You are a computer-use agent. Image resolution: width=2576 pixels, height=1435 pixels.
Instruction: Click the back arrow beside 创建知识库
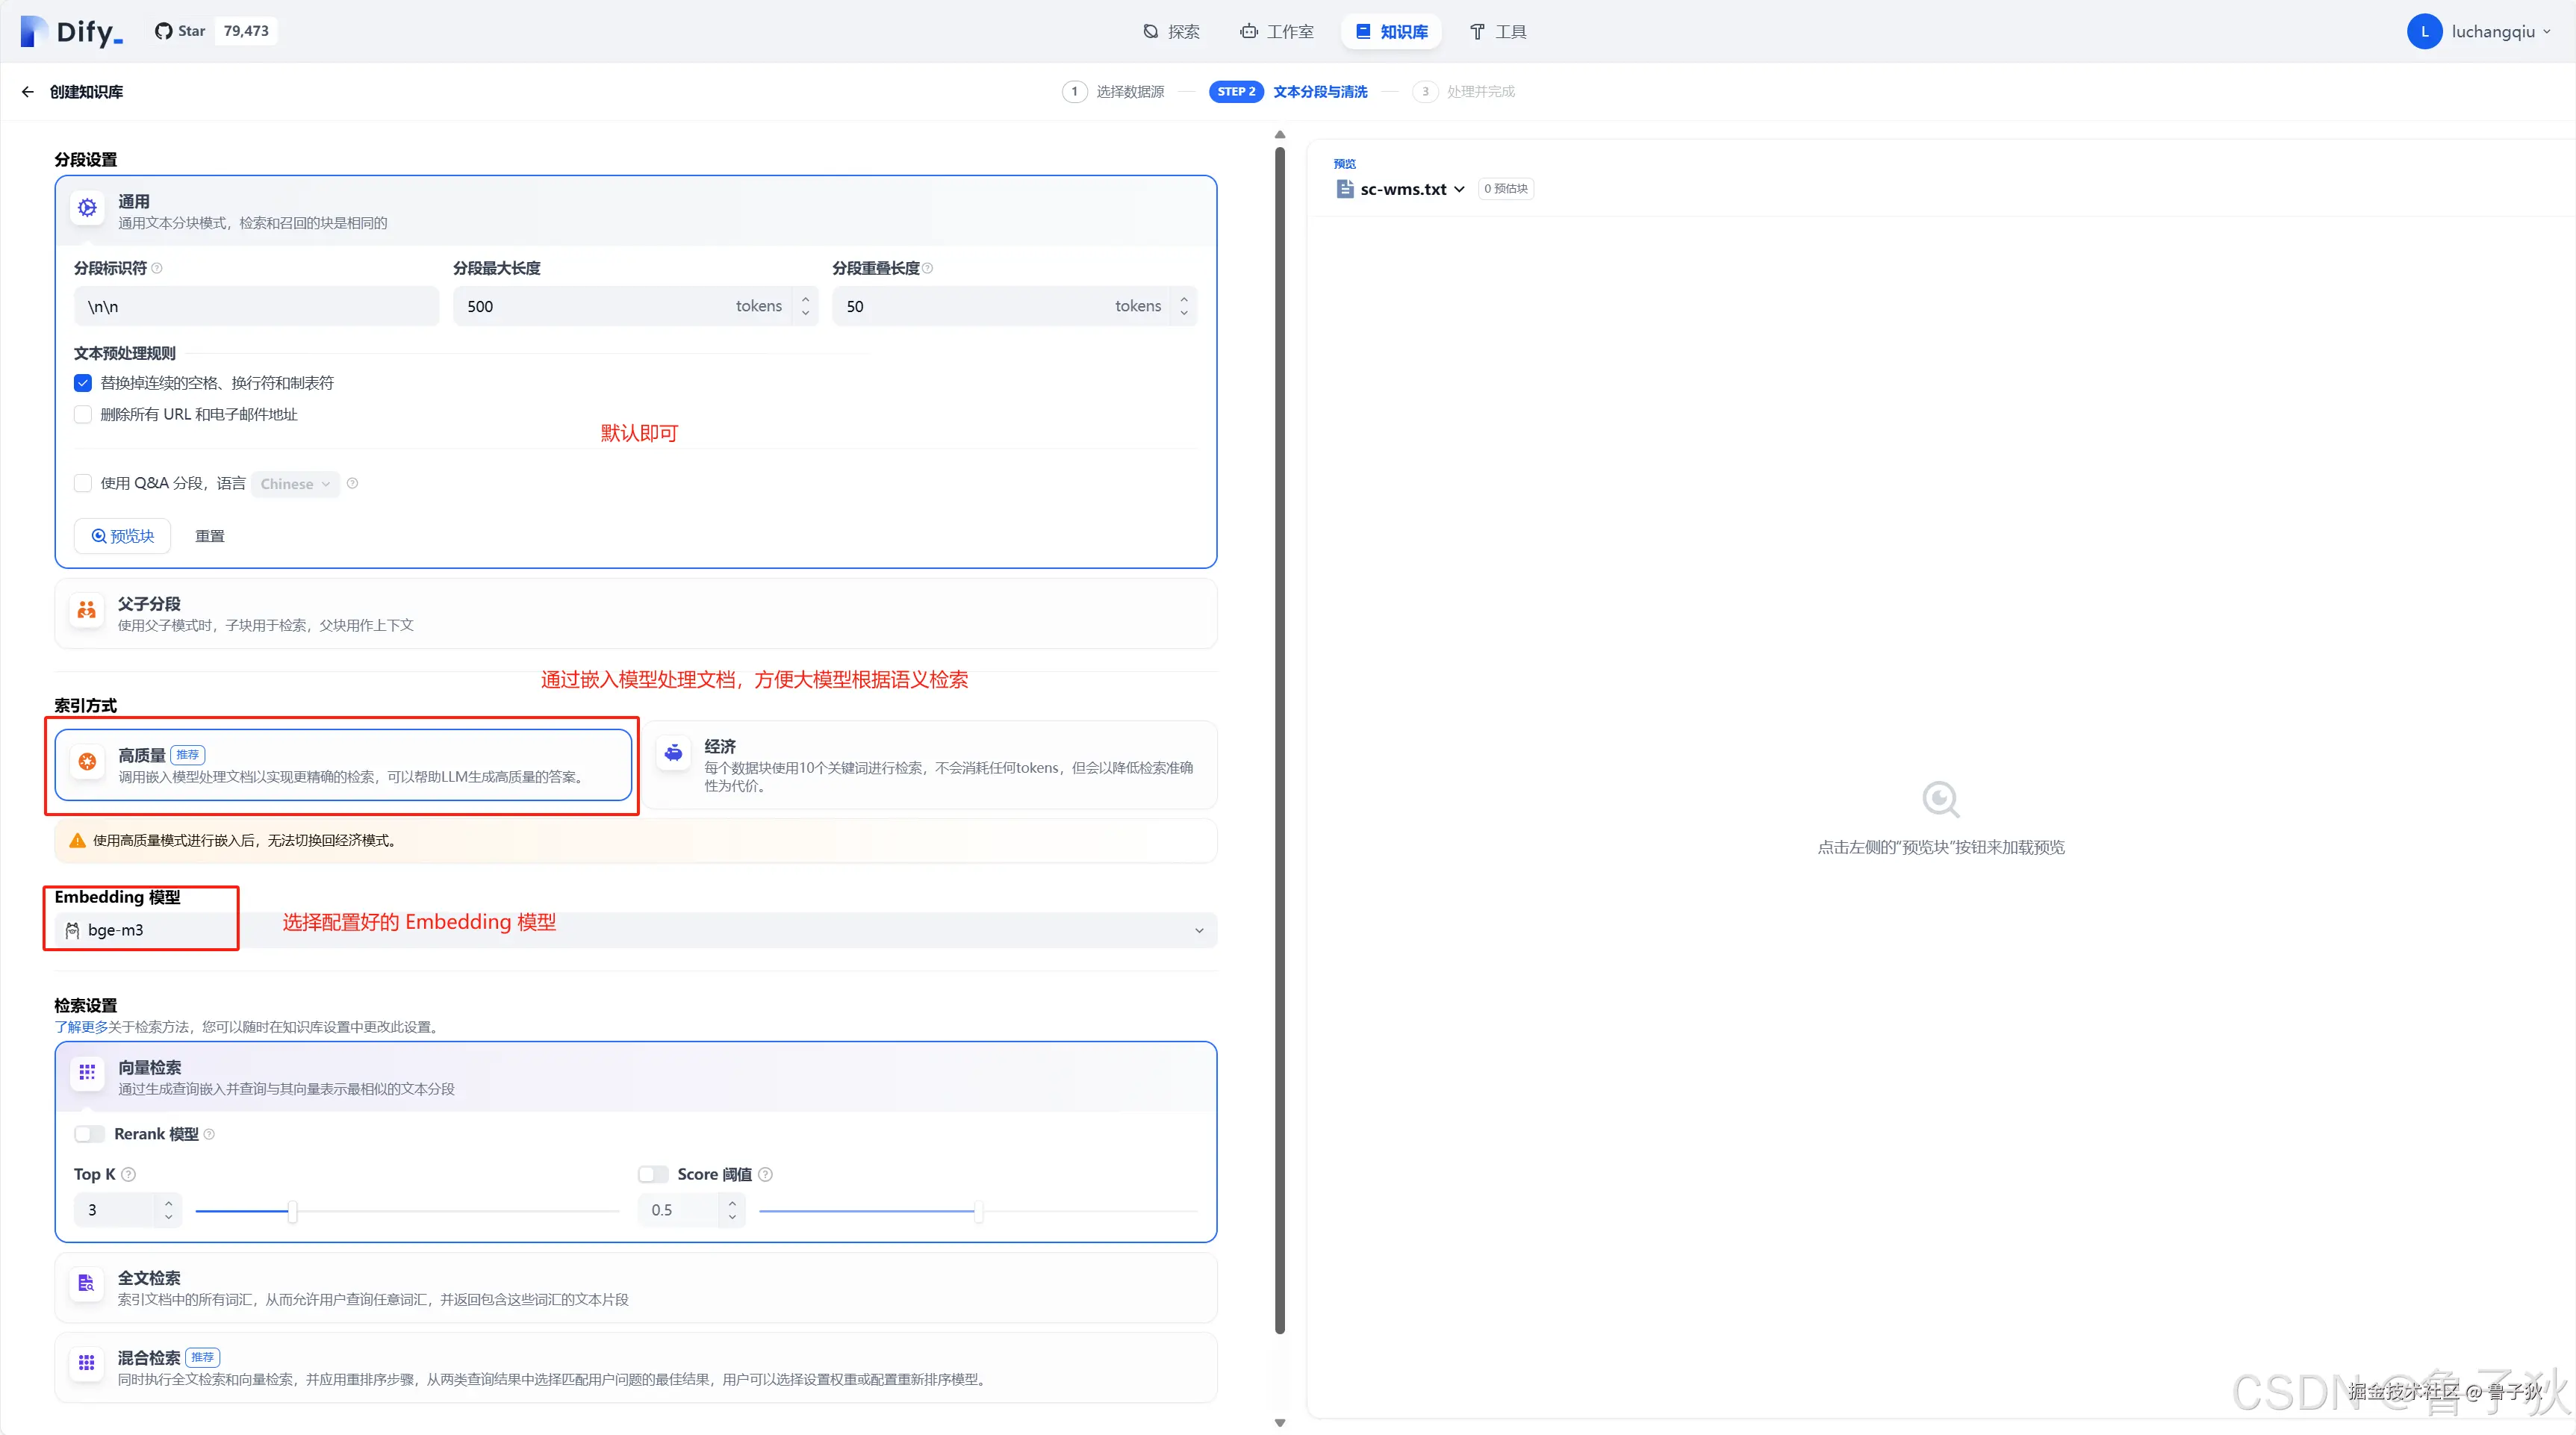(27, 92)
